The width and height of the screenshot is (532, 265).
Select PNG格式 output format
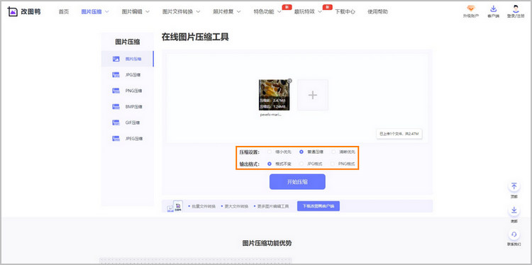point(333,164)
